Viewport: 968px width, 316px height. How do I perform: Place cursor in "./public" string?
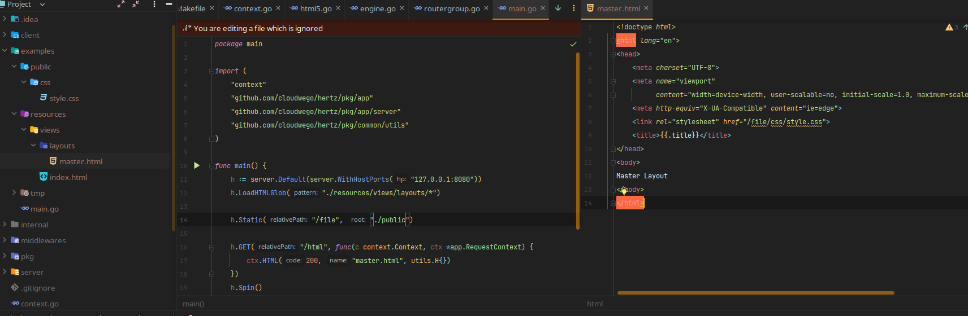click(x=390, y=220)
